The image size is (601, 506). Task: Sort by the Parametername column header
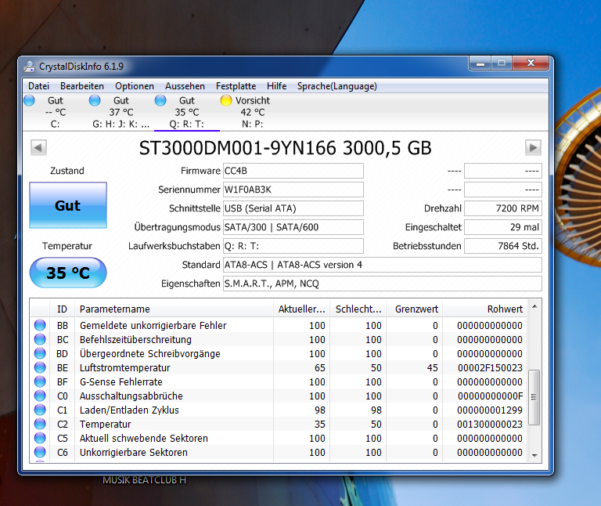pyautogui.click(x=174, y=309)
